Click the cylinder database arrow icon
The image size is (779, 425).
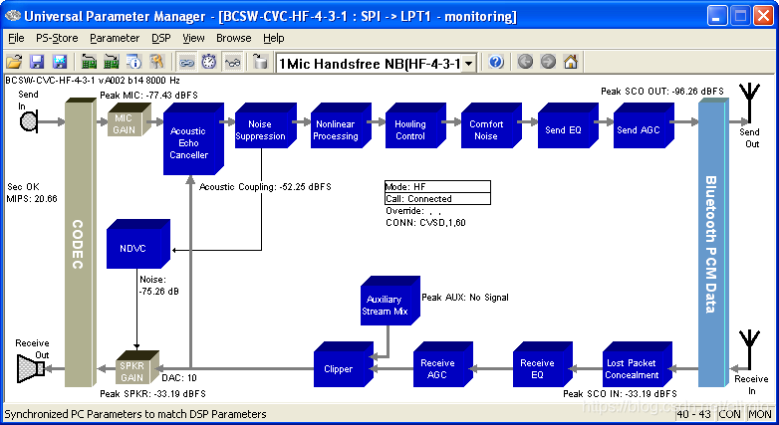(x=260, y=62)
